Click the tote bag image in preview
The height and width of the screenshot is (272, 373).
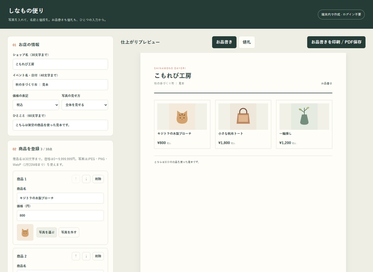243,117
